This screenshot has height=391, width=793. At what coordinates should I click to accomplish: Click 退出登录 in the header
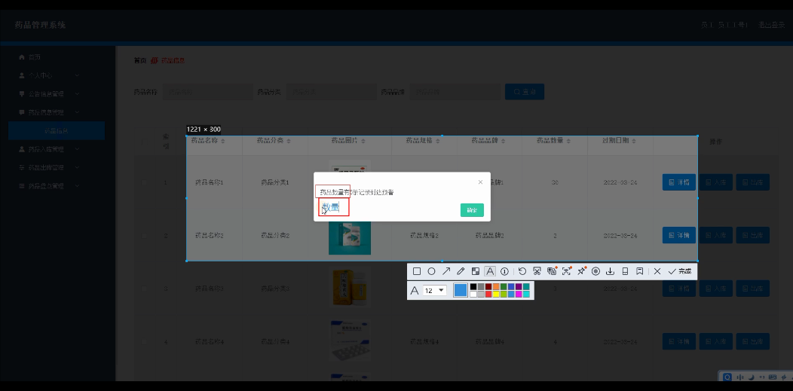point(771,25)
